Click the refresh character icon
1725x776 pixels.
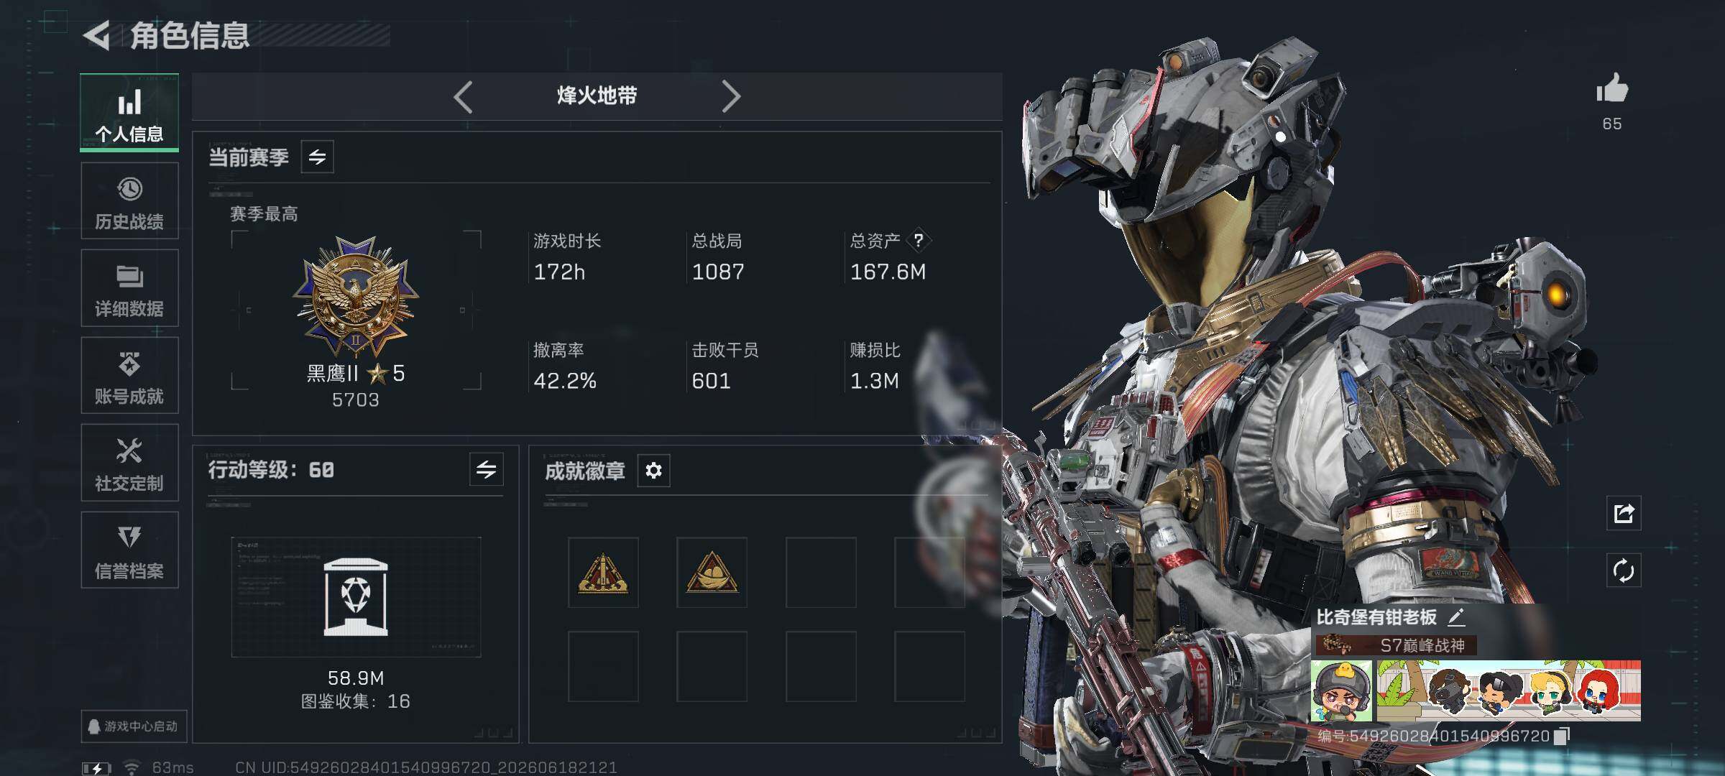(x=1624, y=571)
